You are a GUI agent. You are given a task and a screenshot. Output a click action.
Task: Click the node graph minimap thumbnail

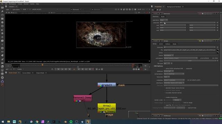139,114
